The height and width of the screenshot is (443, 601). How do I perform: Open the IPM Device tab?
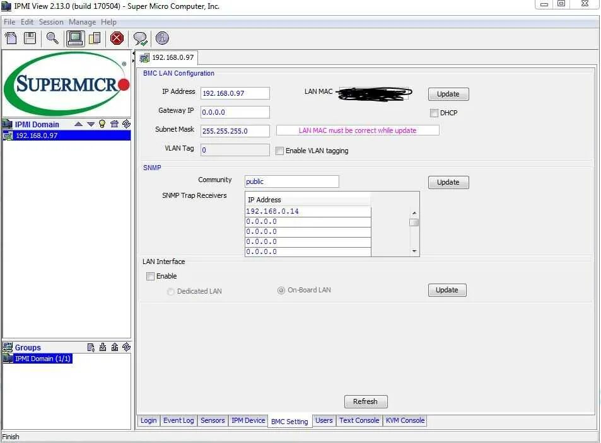[248, 420]
